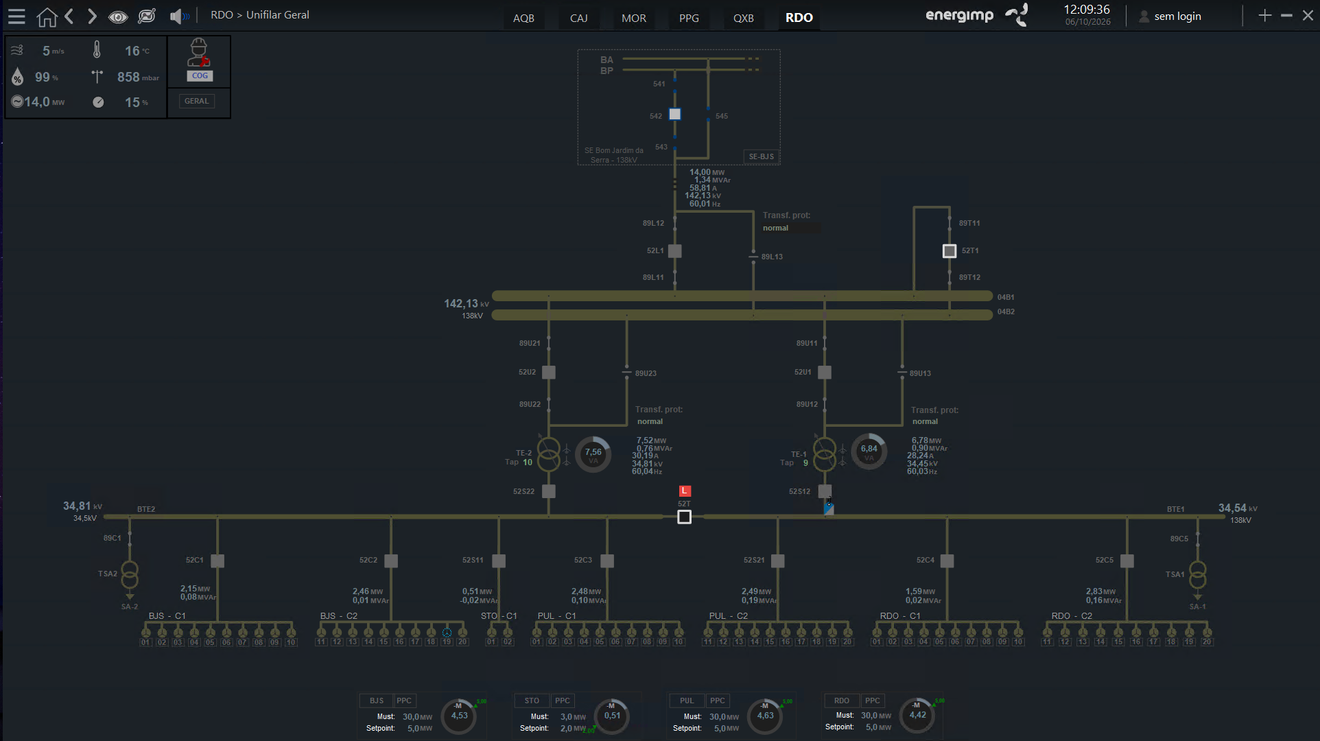The width and height of the screenshot is (1320, 741).
Task: Switch to the AQB tab
Action: [523, 18]
